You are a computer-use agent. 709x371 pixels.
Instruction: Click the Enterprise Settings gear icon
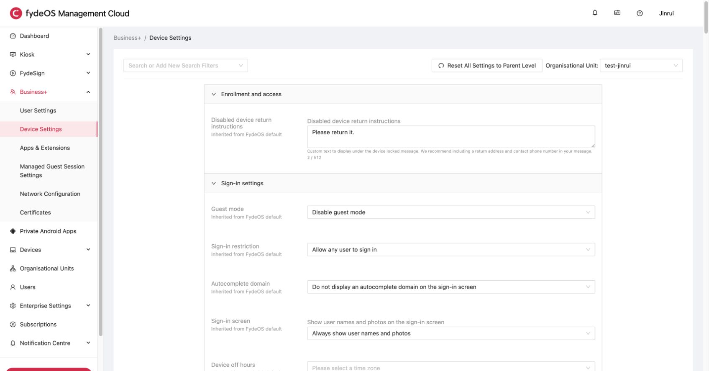13,306
